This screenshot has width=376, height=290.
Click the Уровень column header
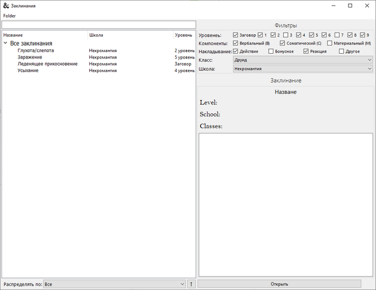click(183, 35)
